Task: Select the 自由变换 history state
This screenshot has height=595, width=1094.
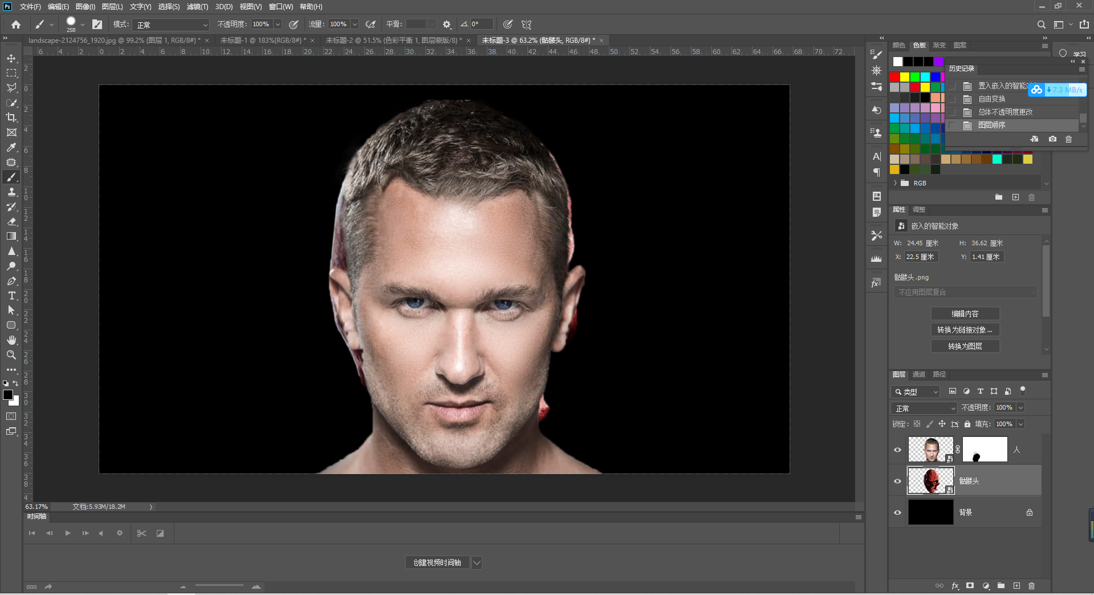Action: tap(991, 99)
